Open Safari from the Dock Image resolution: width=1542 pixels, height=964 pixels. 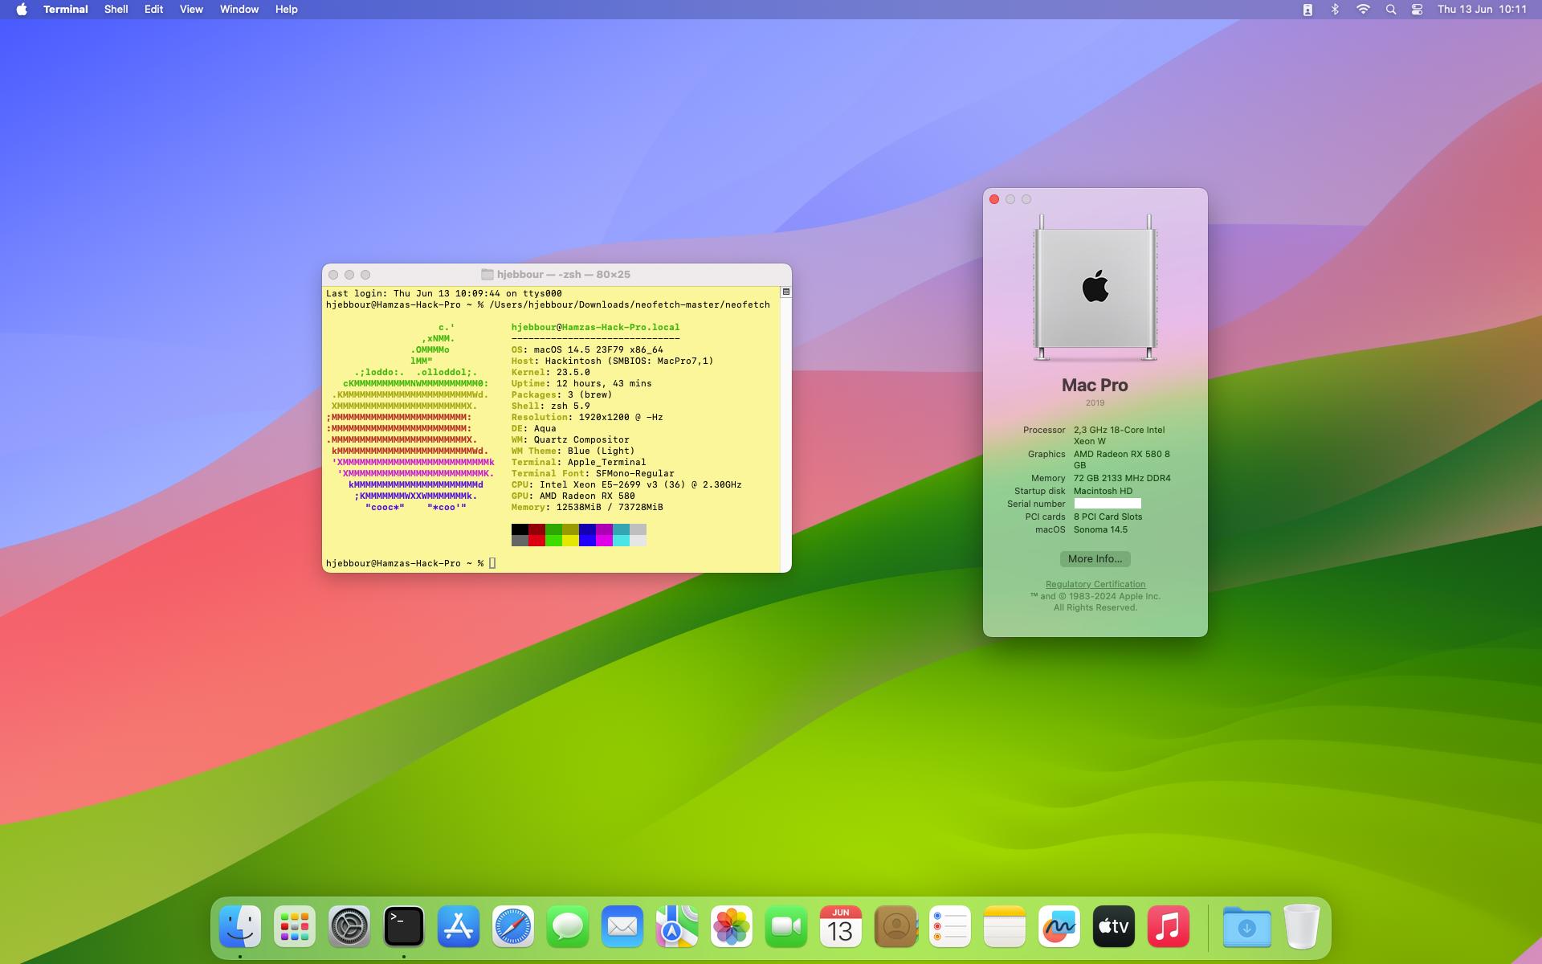coord(513,927)
